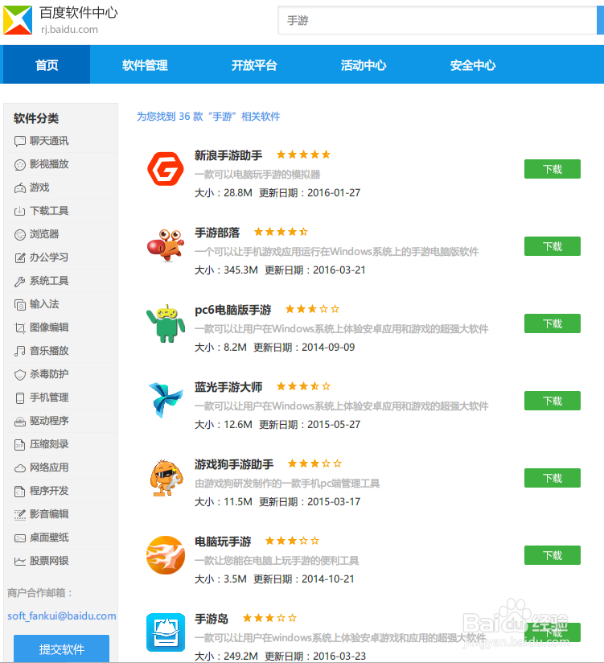
Task: Download 新浪手游助手 with its 下载 button
Action: tap(552, 169)
